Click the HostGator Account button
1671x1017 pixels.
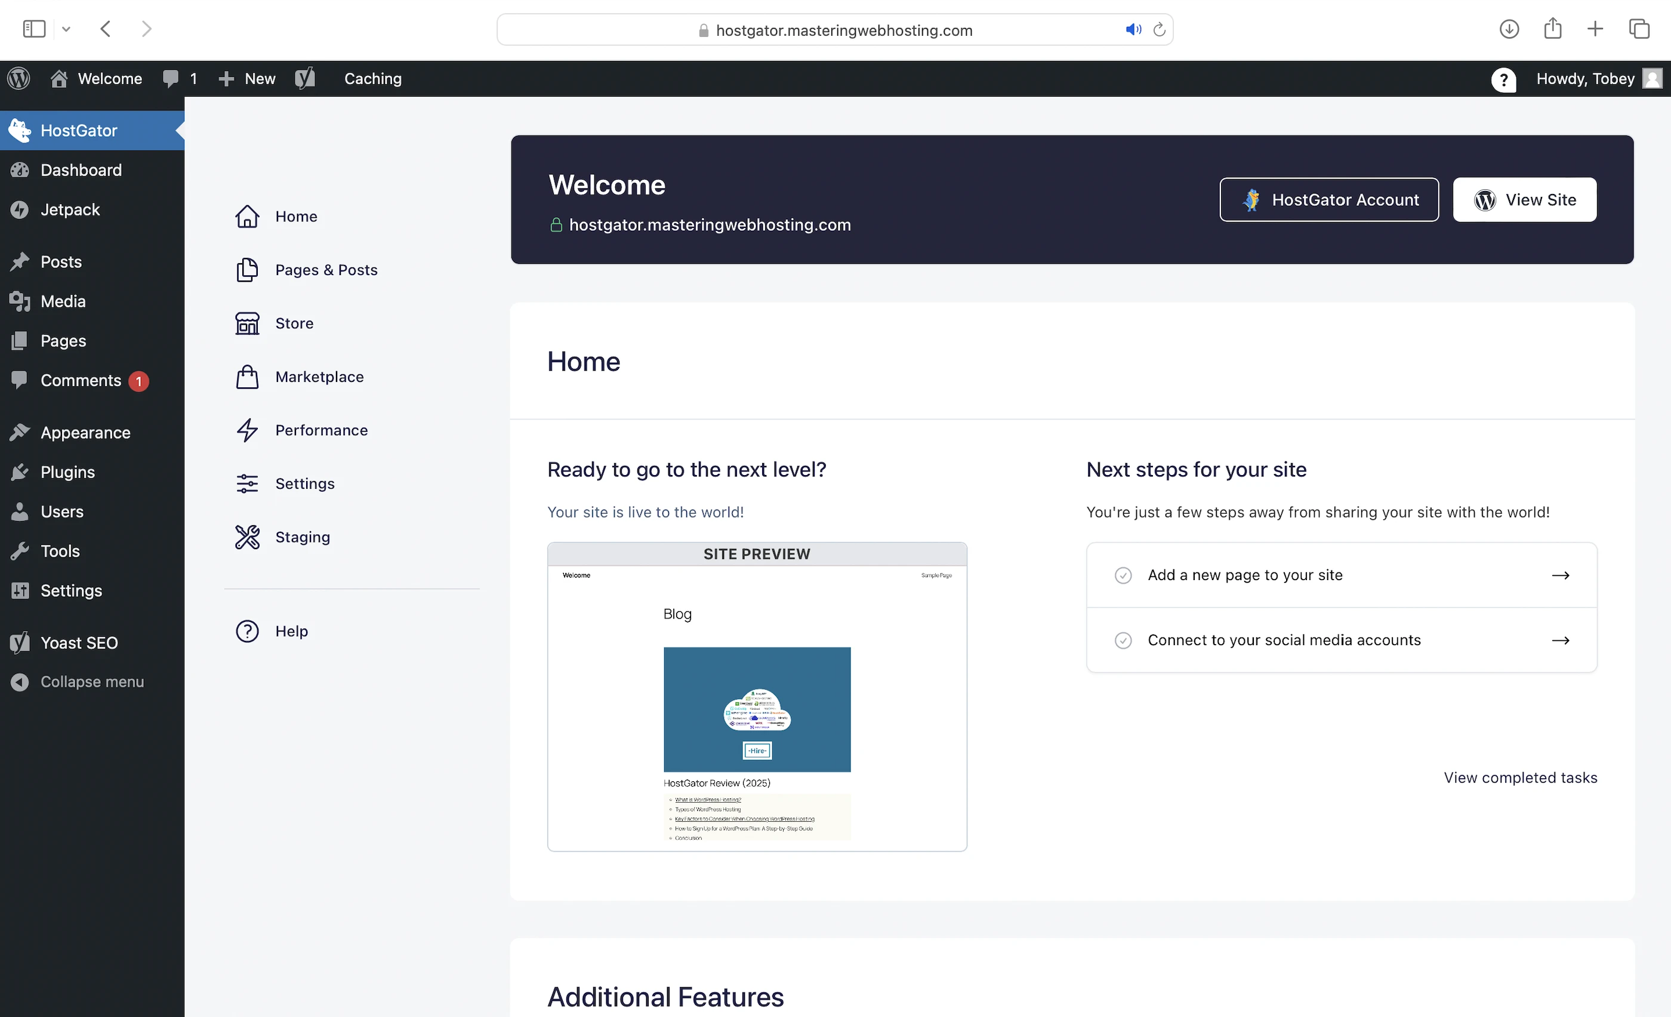click(x=1328, y=199)
